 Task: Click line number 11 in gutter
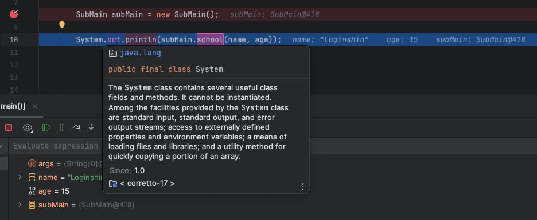(14, 53)
